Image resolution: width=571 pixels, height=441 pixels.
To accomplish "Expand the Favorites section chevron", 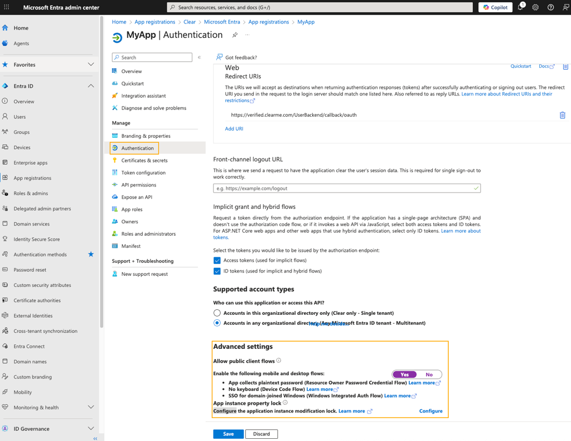I will point(91,65).
